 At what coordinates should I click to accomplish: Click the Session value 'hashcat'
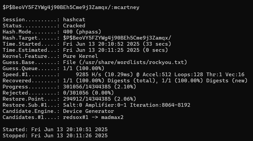click(74, 20)
